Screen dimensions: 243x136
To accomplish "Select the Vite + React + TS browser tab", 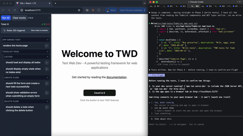I will pyautogui.click(x=33, y=3).
